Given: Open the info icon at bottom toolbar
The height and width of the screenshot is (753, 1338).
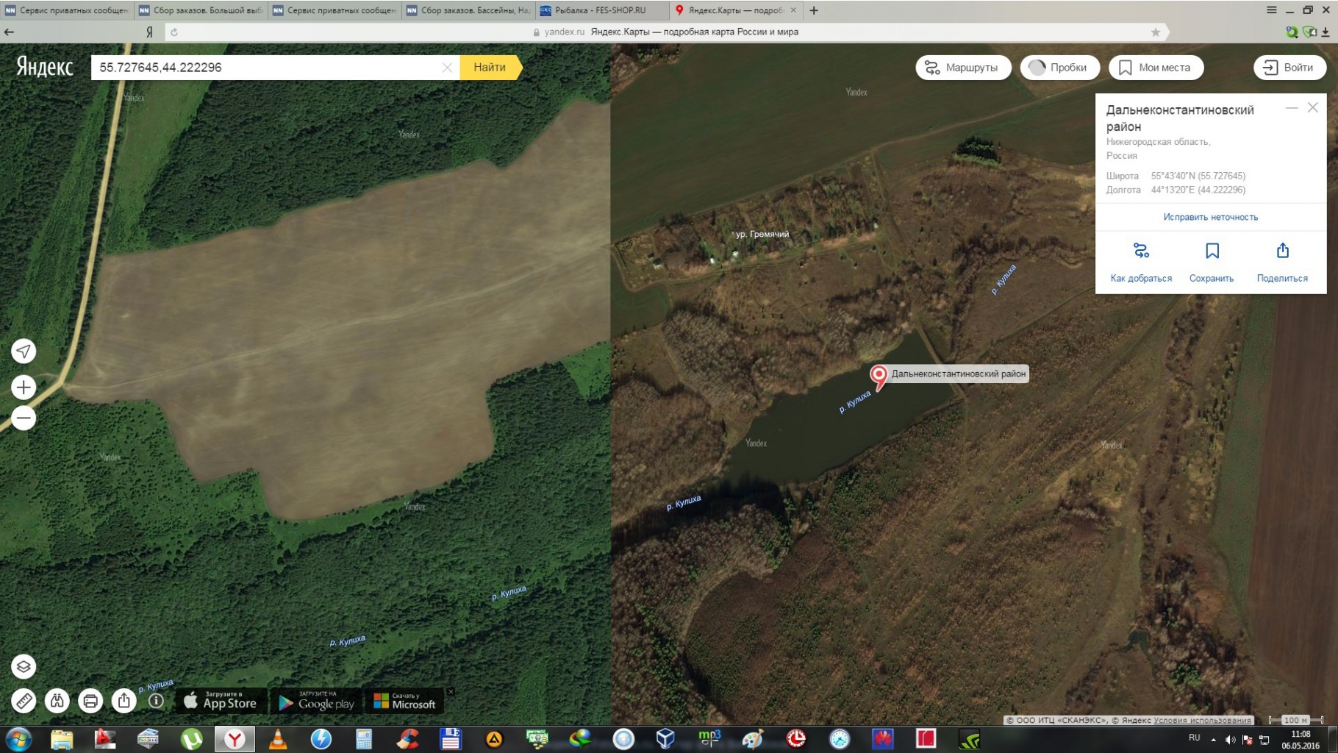Looking at the screenshot, I should point(156,701).
